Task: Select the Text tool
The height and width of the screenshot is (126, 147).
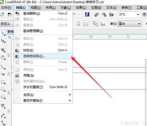Action: pyautogui.click(x=3, y=106)
